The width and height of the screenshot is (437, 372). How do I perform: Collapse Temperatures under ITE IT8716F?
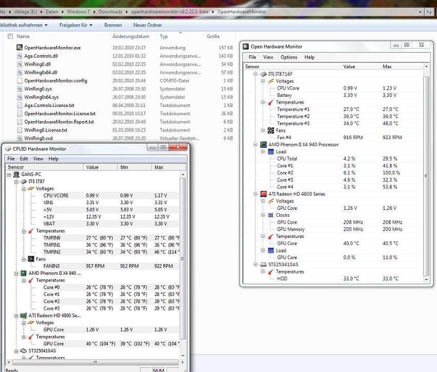(x=263, y=102)
